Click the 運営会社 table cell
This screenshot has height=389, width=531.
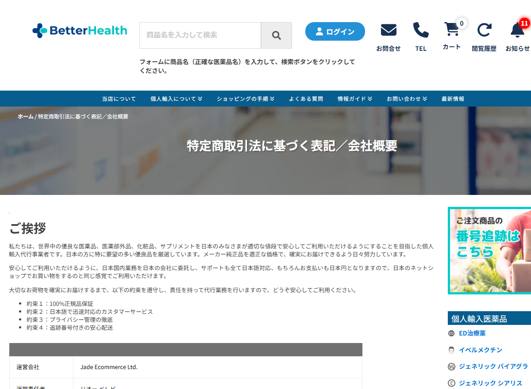(41, 367)
